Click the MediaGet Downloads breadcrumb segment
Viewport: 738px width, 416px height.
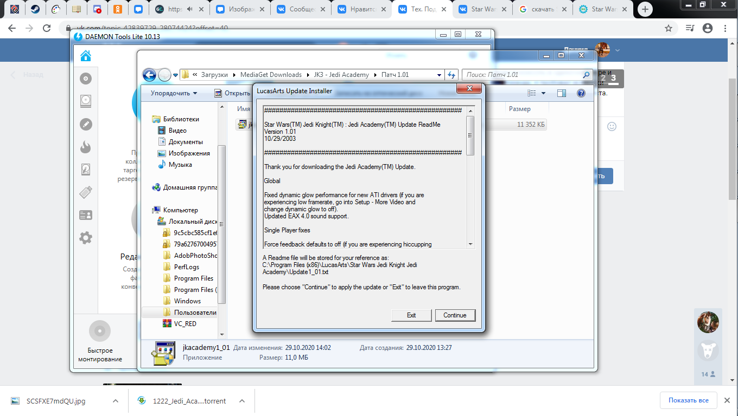[271, 75]
